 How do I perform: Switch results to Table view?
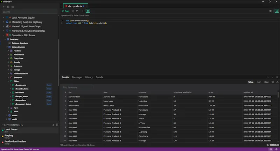(x=251, y=82)
